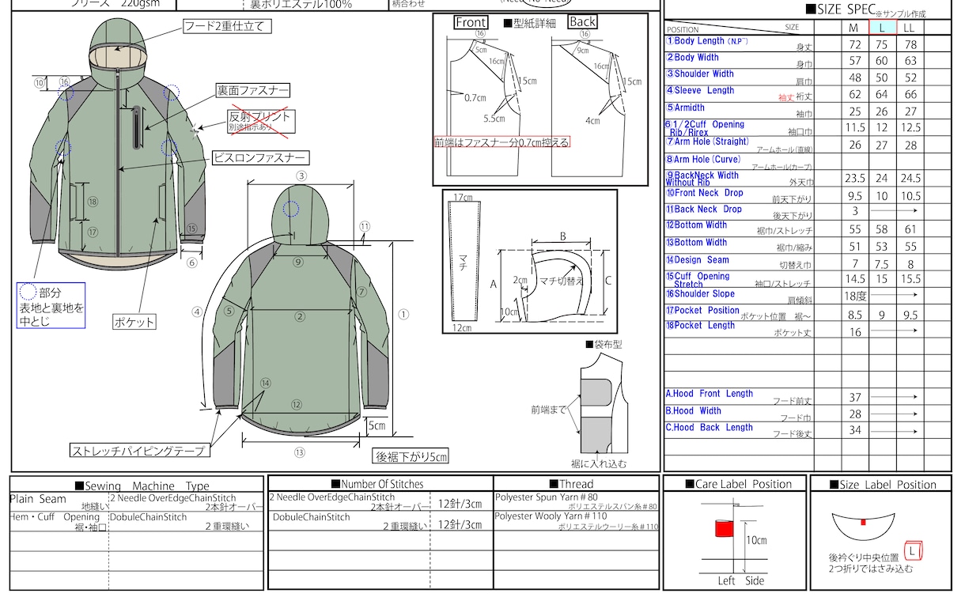
Task: Select the 18度 shoulder slope value
Action: (855, 297)
